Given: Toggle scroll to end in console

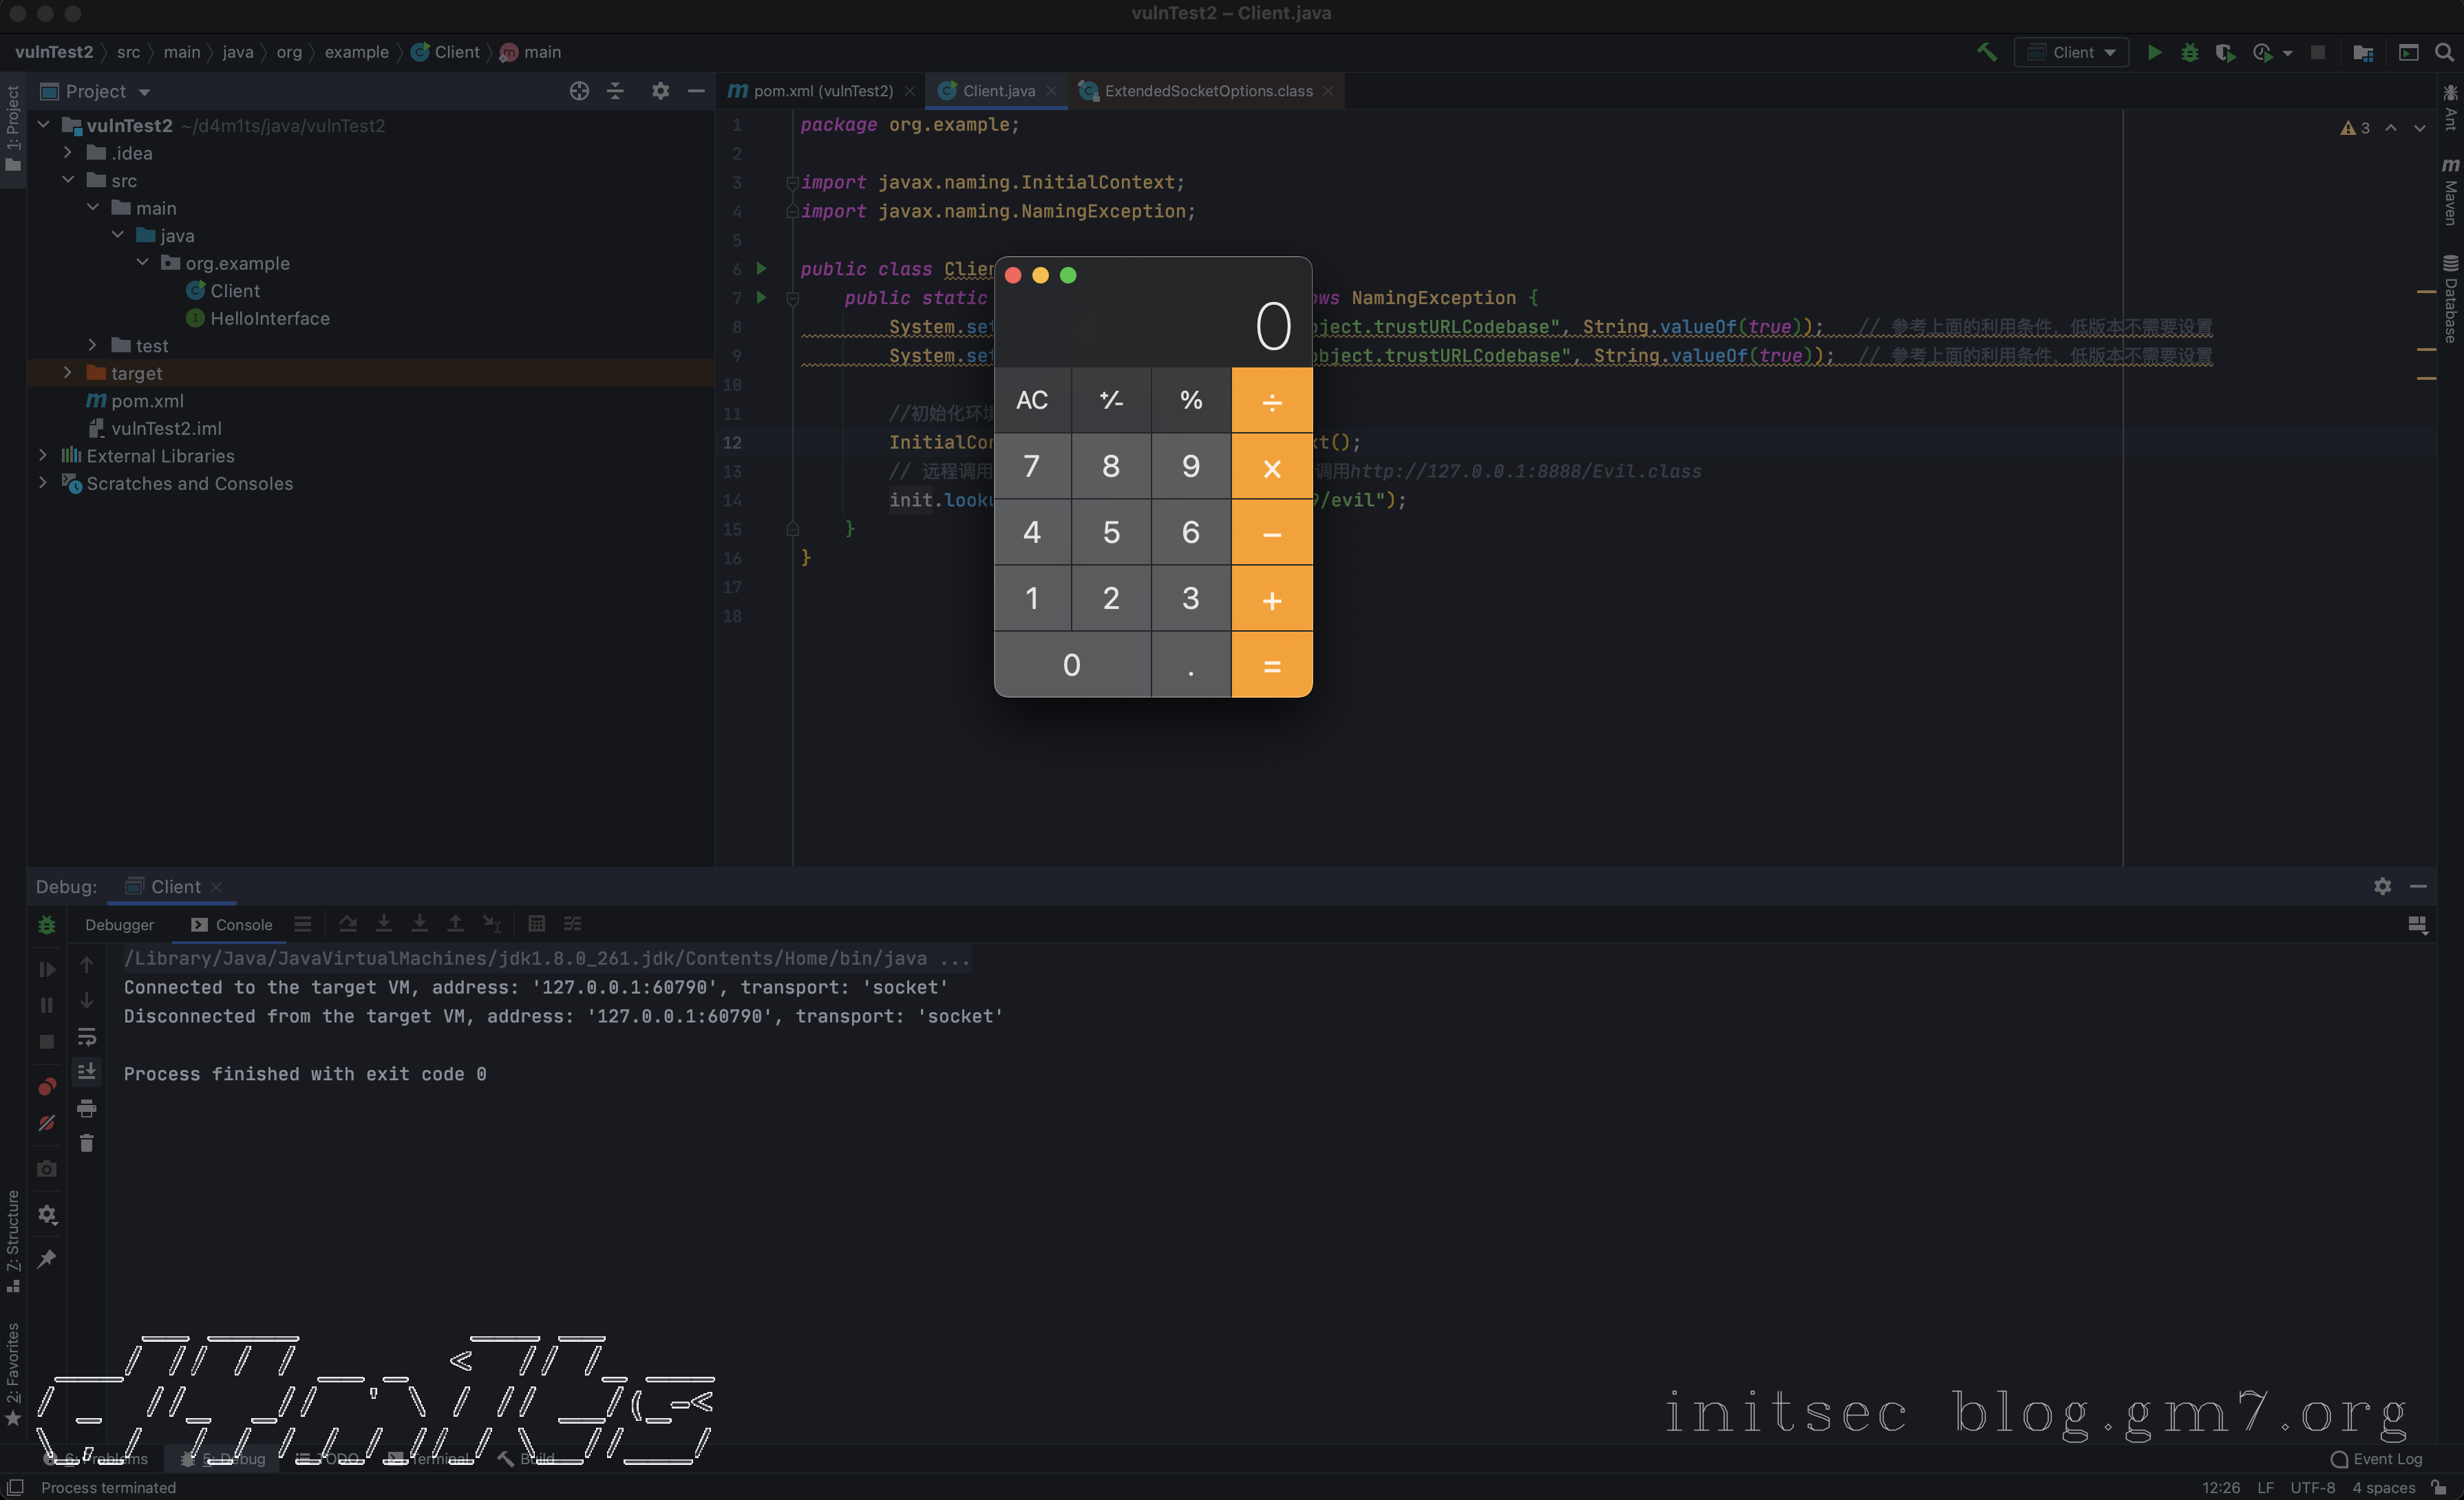Looking at the screenshot, I should tap(87, 1072).
